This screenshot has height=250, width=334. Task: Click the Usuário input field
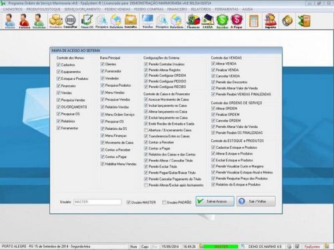(98, 202)
